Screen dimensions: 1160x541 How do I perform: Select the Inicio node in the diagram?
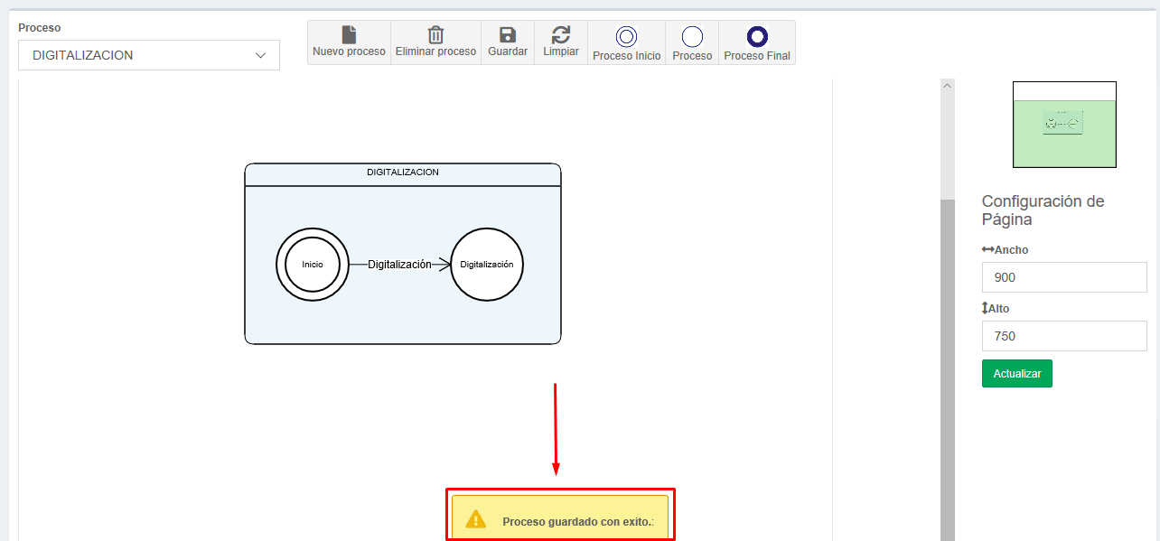[312, 265]
